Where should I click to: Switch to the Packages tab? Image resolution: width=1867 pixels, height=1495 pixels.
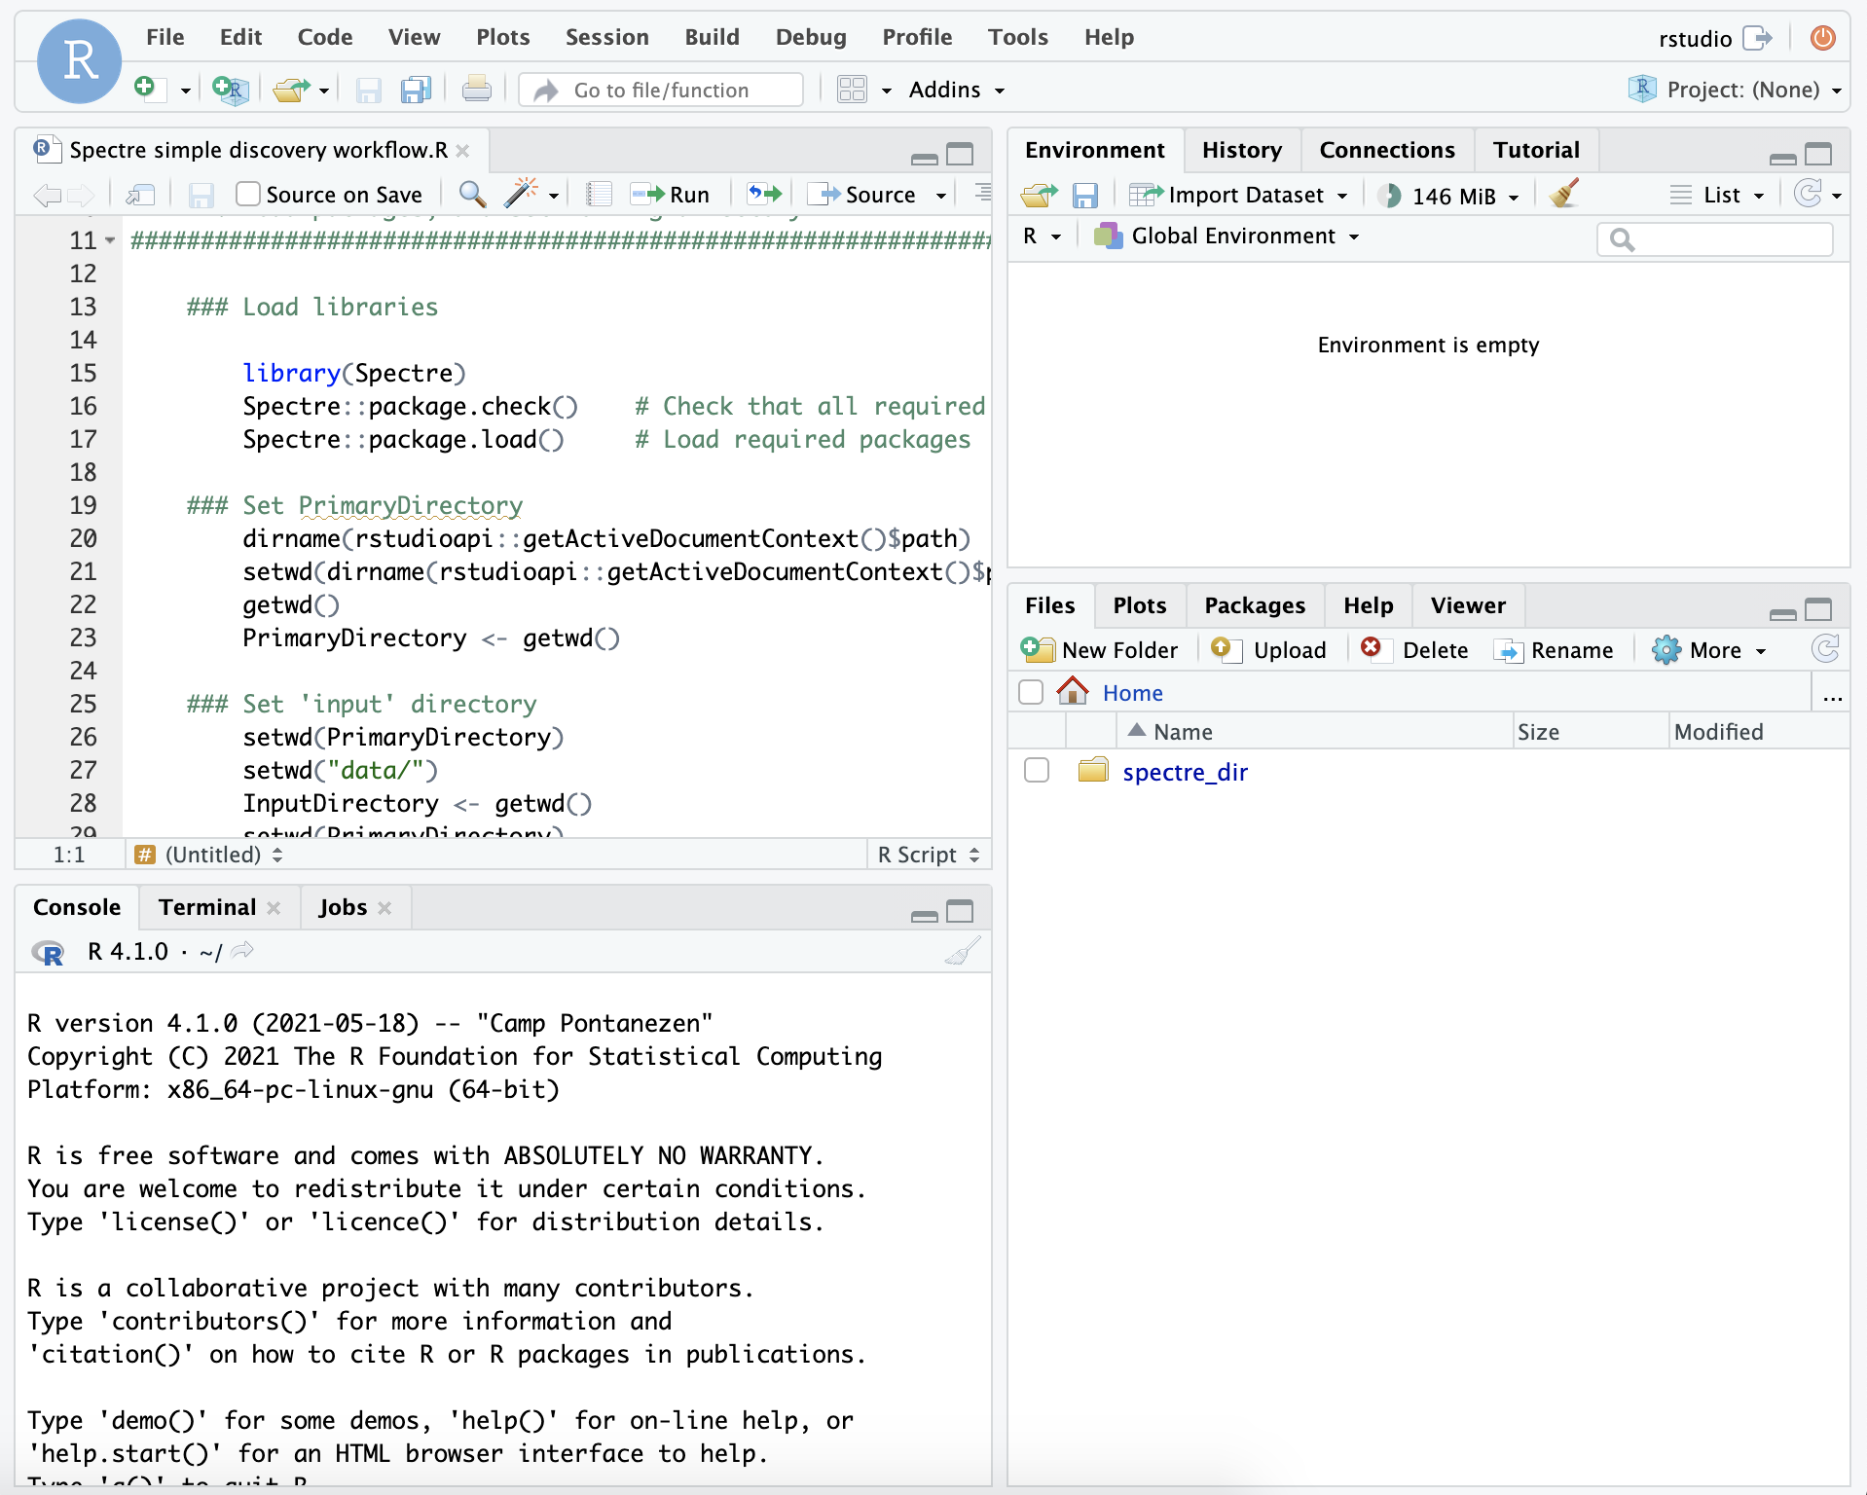click(x=1254, y=605)
